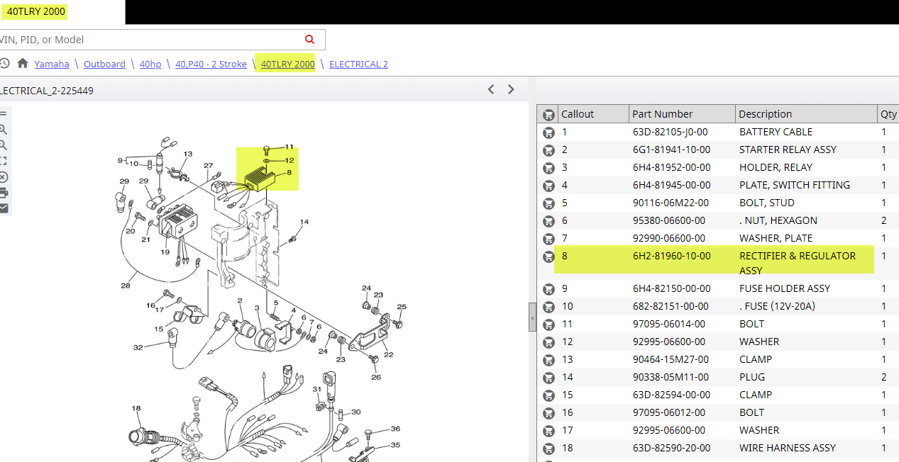Add FUSE HOLDER ASSY to cart
899x462 pixels.
point(548,289)
